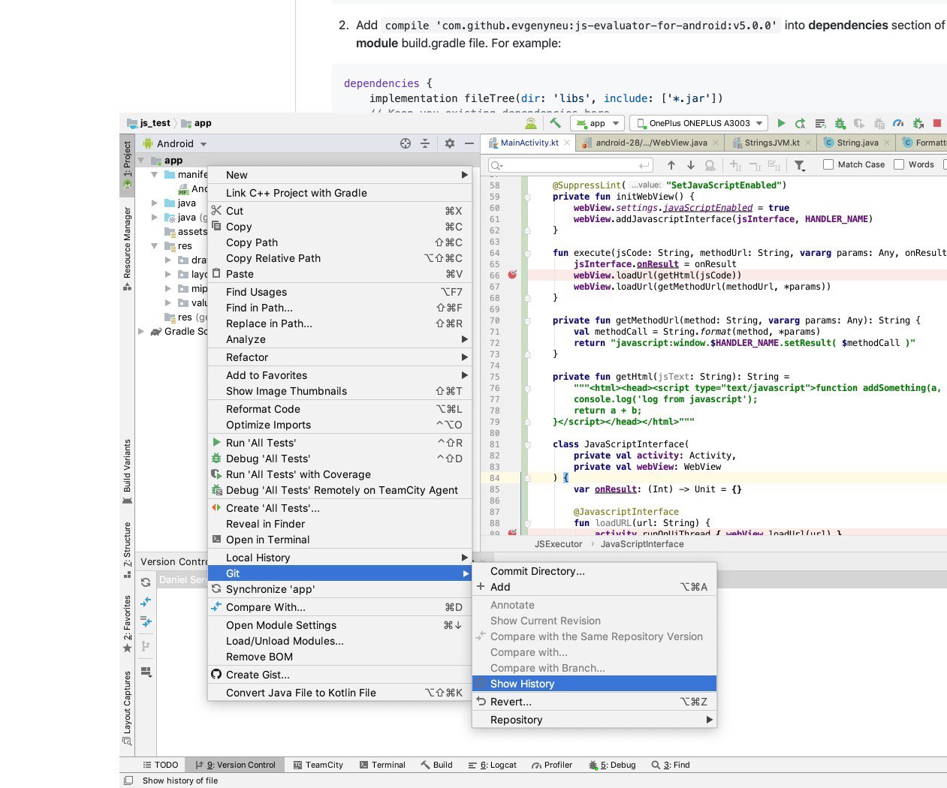Click the find search input field
The height and width of the screenshot is (788, 947).
(571, 165)
